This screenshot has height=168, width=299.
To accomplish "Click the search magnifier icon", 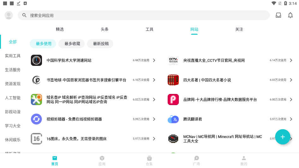I will point(24,15).
